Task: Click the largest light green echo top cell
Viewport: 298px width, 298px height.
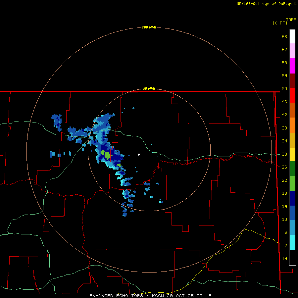Action: point(107,156)
